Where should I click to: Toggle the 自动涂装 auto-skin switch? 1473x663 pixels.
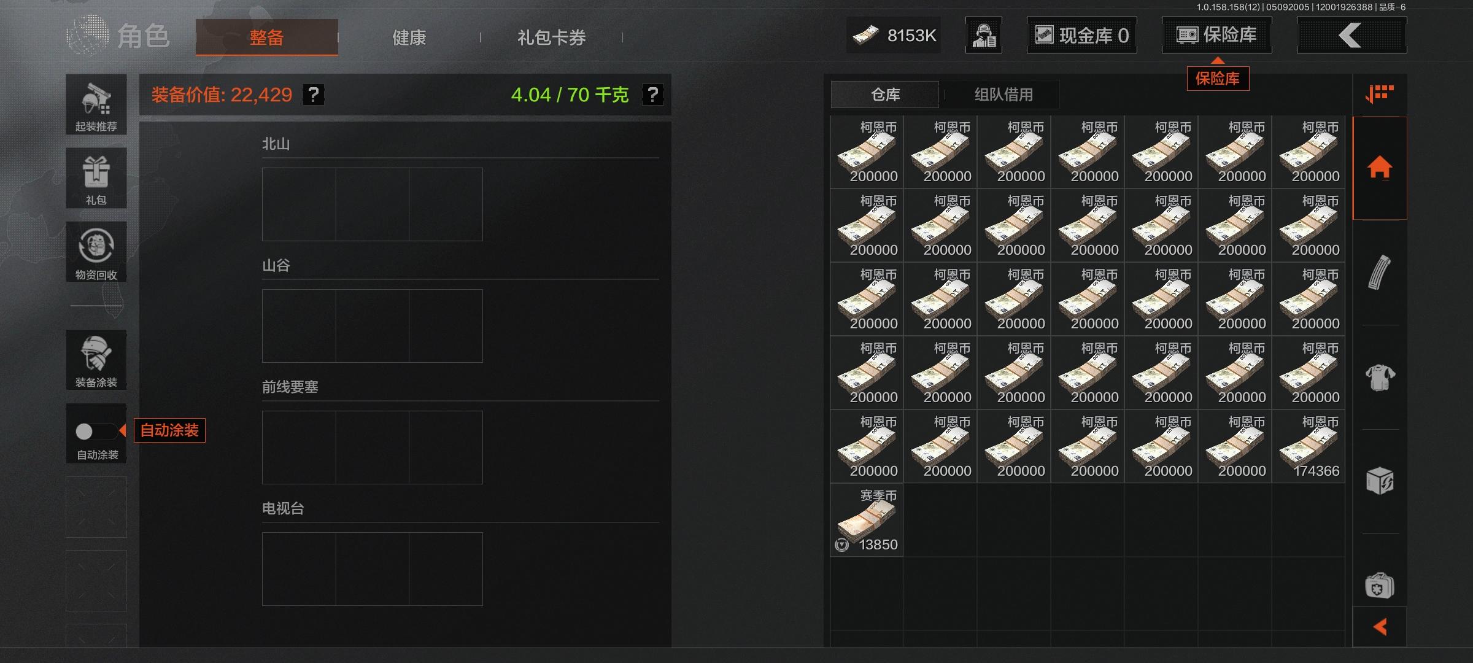tap(96, 432)
